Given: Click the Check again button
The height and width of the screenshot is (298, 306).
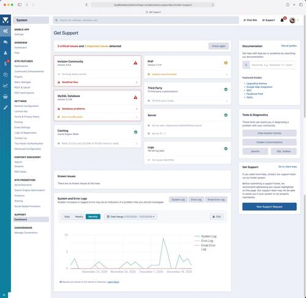Looking at the screenshot, I should pos(218,46).
